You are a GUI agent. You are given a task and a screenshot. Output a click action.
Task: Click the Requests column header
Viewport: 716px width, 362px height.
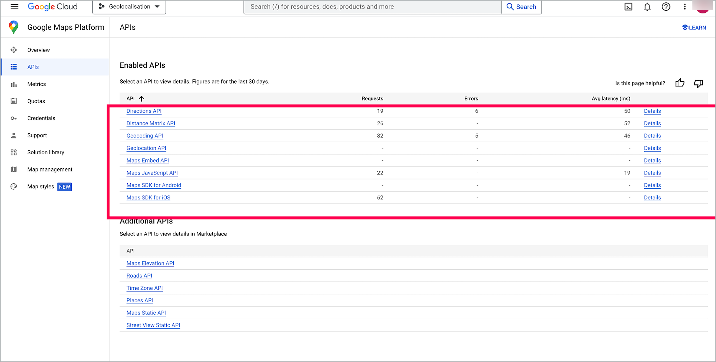point(372,99)
